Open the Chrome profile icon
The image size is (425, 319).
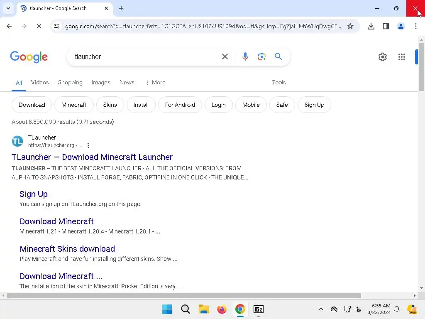tap(401, 26)
